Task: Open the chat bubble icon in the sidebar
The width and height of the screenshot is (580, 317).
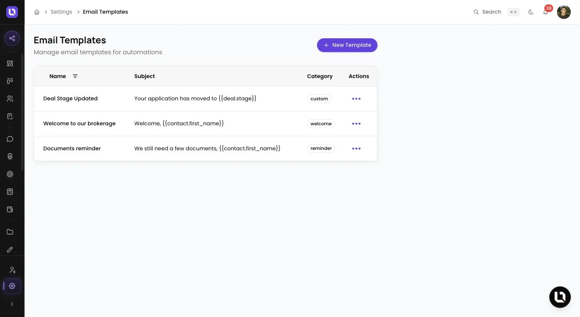Action: tap(10, 139)
